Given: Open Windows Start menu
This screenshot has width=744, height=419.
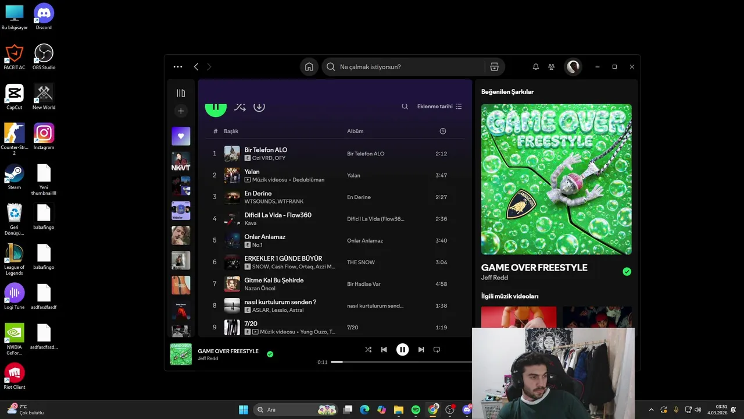Looking at the screenshot, I should [x=244, y=410].
